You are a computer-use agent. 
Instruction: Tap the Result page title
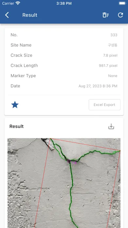tap(30, 15)
